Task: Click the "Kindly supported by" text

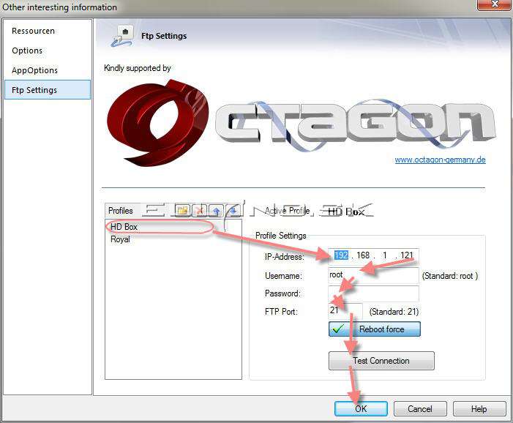Action: coord(138,68)
